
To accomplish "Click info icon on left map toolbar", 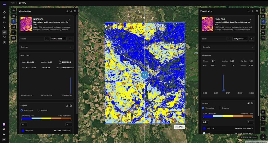I will coord(14,10).
